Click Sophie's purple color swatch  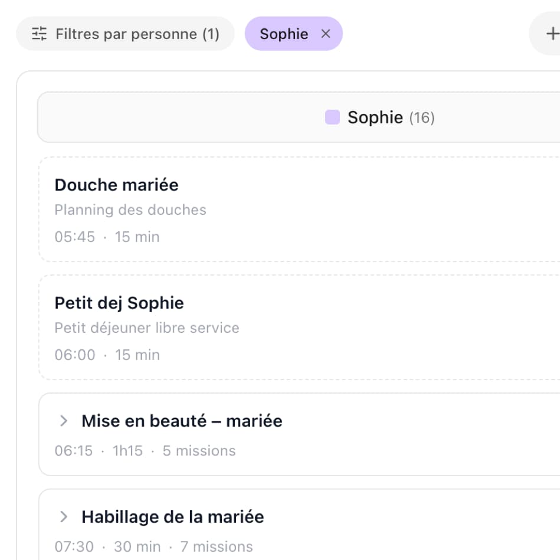tap(332, 117)
